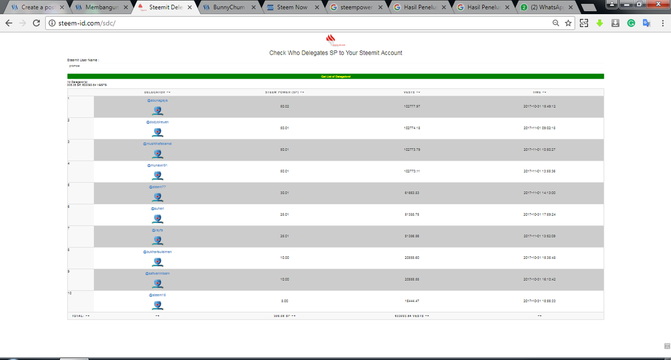This screenshot has width=671, height=360.
Task: Bookmark this page with the star icon
Action: pos(568,23)
